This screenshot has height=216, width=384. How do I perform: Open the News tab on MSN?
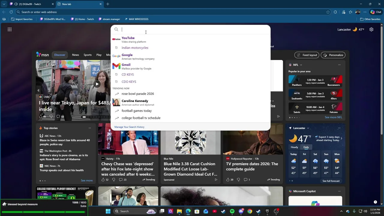(x=76, y=55)
